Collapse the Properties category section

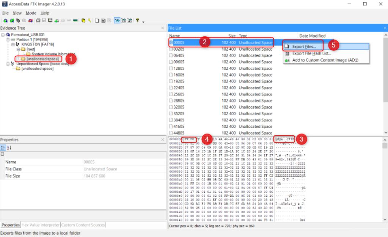point(3,154)
